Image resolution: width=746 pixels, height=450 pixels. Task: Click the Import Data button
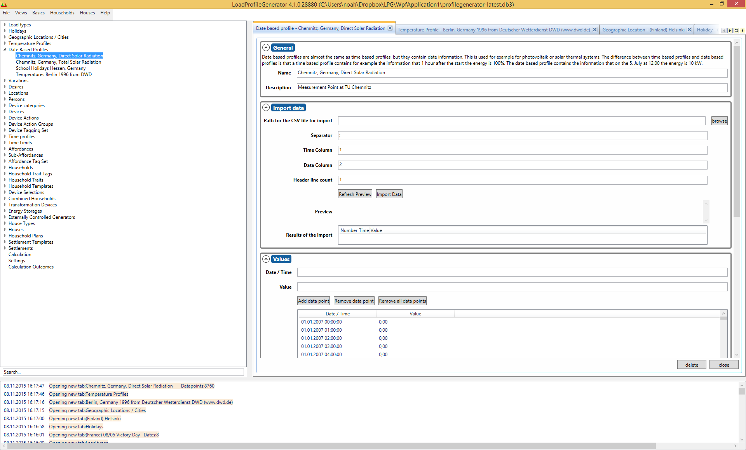point(389,194)
